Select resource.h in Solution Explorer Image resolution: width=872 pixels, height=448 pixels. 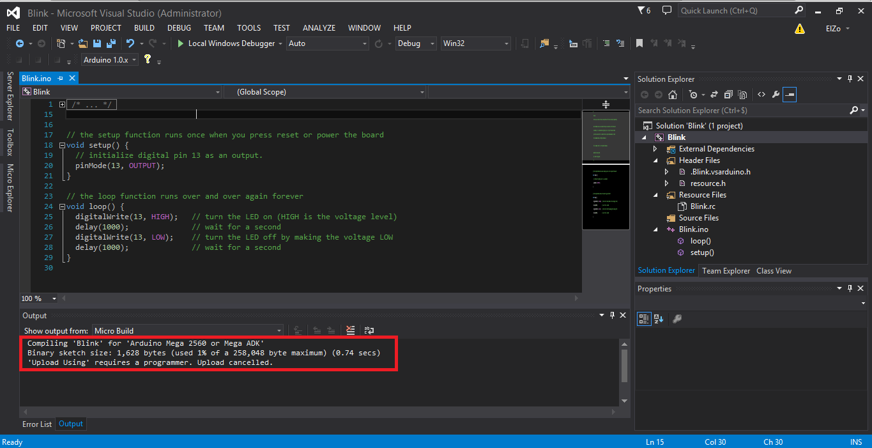(x=707, y=183)
